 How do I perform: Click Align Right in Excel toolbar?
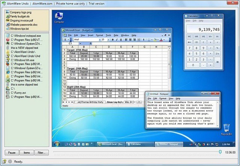point(134,40)
